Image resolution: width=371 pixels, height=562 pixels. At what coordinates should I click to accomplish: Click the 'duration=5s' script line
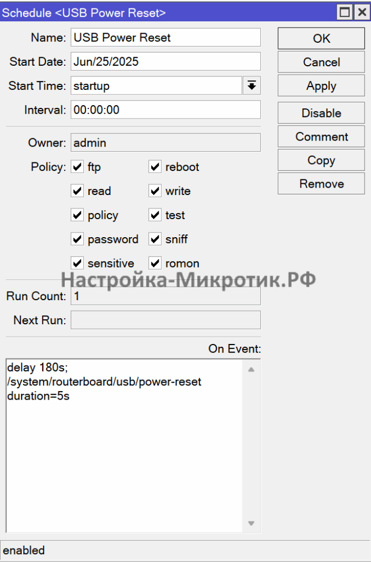click(38, 396)
